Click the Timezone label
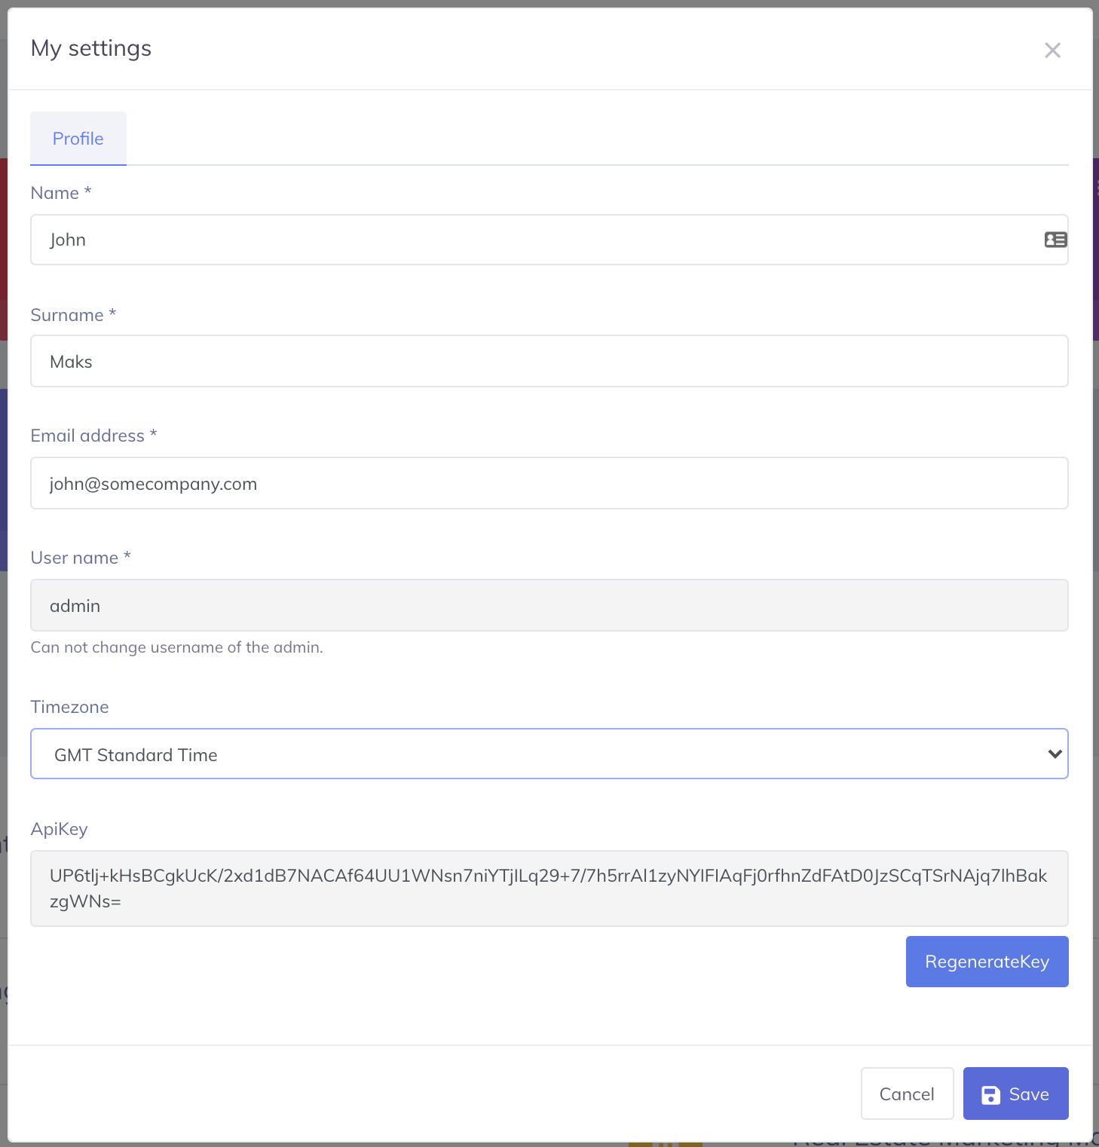 click(x=69, y=707)
